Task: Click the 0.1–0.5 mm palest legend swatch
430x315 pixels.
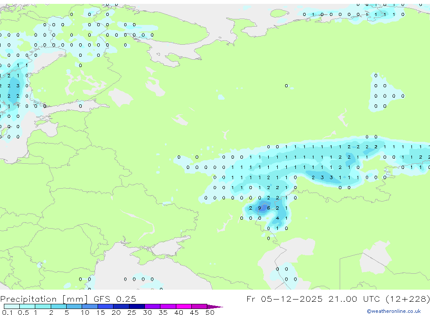Action: (12, 306)
